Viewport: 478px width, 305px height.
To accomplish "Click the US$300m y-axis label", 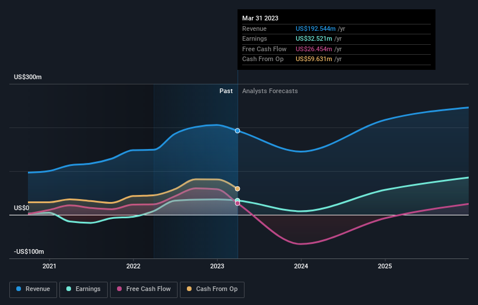I will point(28,77).
